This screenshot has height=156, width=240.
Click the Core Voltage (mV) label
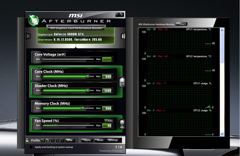click(x=50, y=54)
